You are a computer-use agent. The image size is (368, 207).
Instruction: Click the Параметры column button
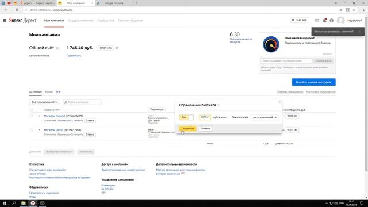[x=157, y=110]
